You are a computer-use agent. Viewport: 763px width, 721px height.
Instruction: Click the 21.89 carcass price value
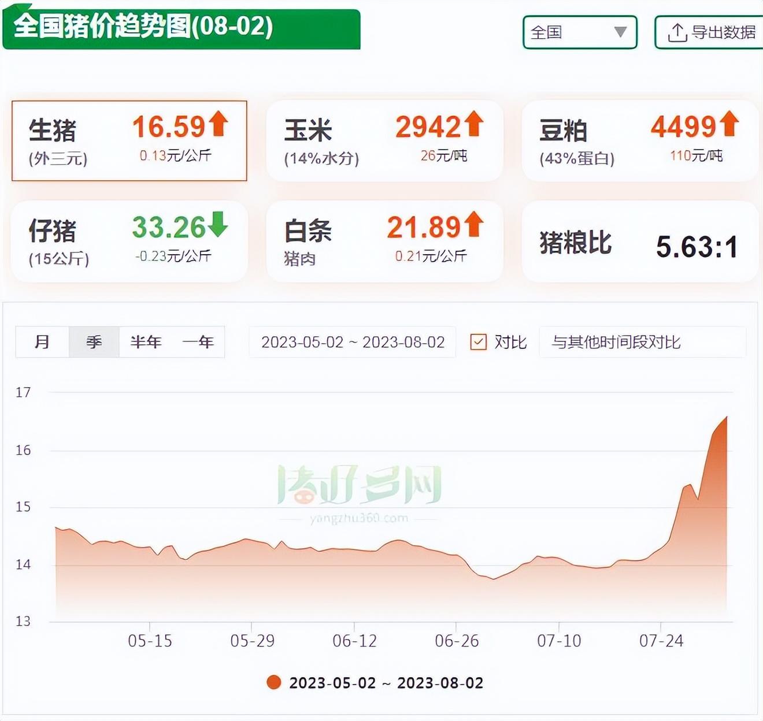pyautogui.click(x=424, y=227)
